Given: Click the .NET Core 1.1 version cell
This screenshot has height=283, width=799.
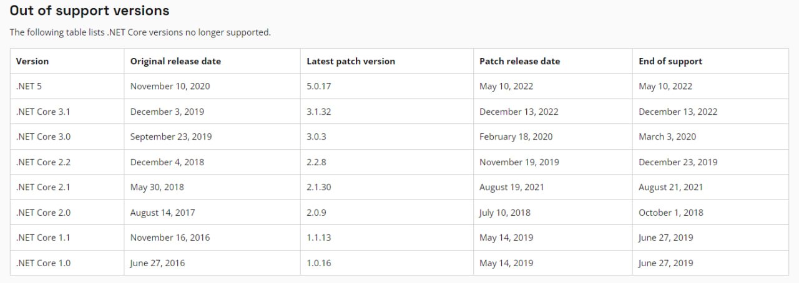Looking at the screenshot, I should tap(67, 237).
